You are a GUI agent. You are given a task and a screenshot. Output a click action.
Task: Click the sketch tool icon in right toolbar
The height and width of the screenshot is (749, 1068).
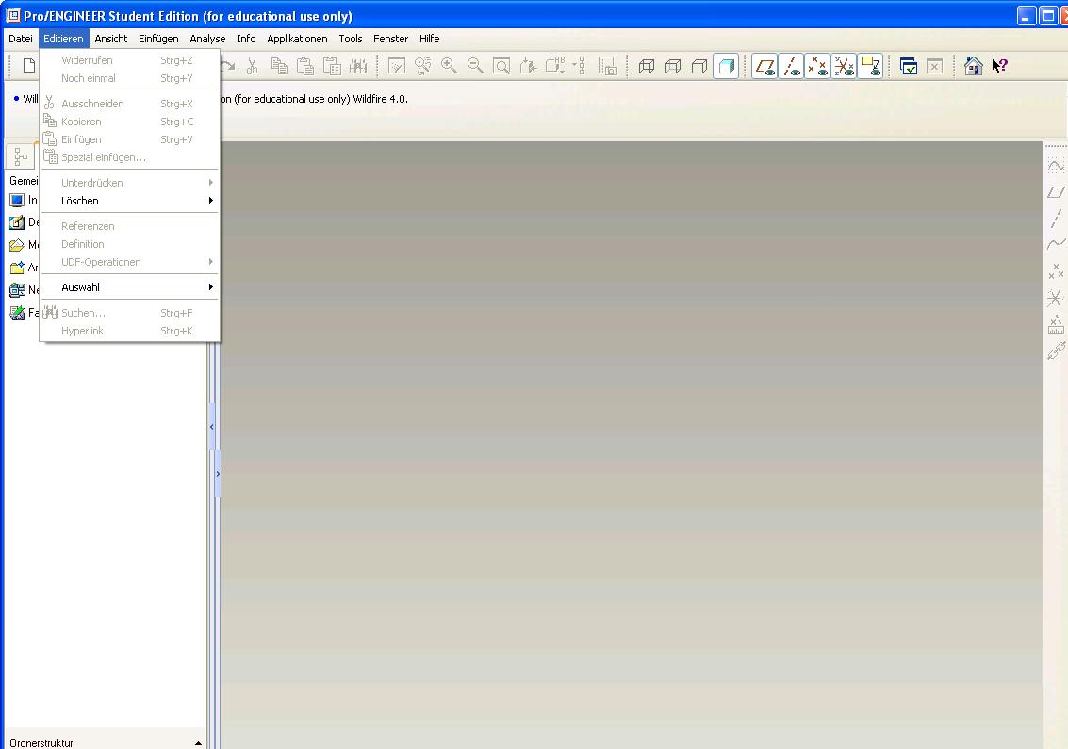[x=1056, y=166]
